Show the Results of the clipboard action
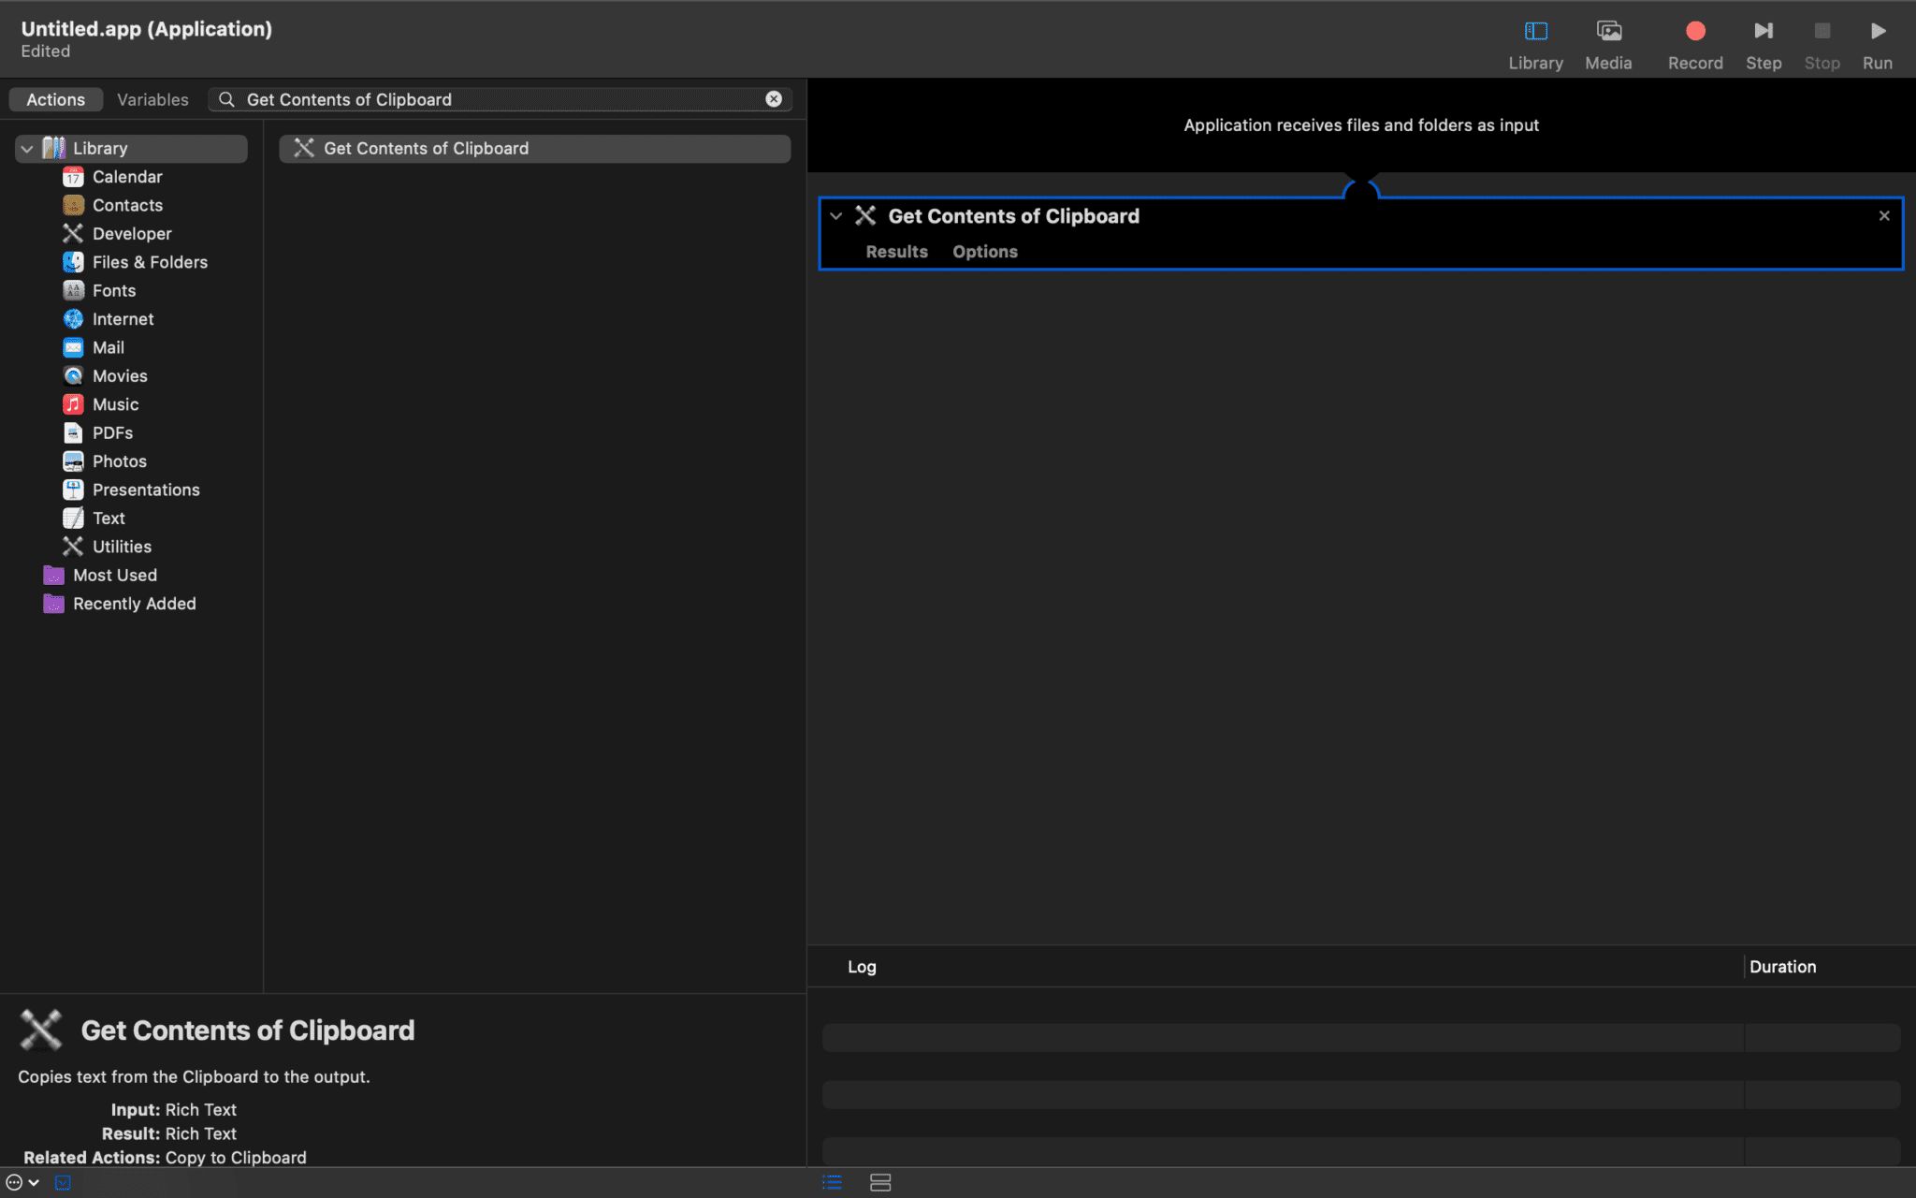Screen dimensions: 1916x1198 [x=895, y=252]
